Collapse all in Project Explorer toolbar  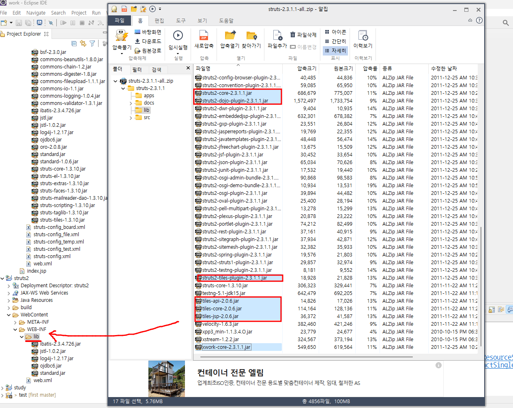[x=74, y=43]
